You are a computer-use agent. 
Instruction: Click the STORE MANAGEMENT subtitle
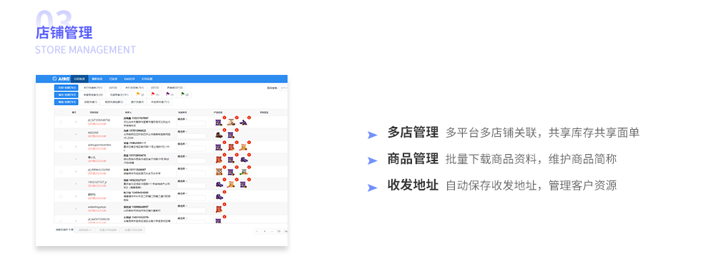coord(85,50)
